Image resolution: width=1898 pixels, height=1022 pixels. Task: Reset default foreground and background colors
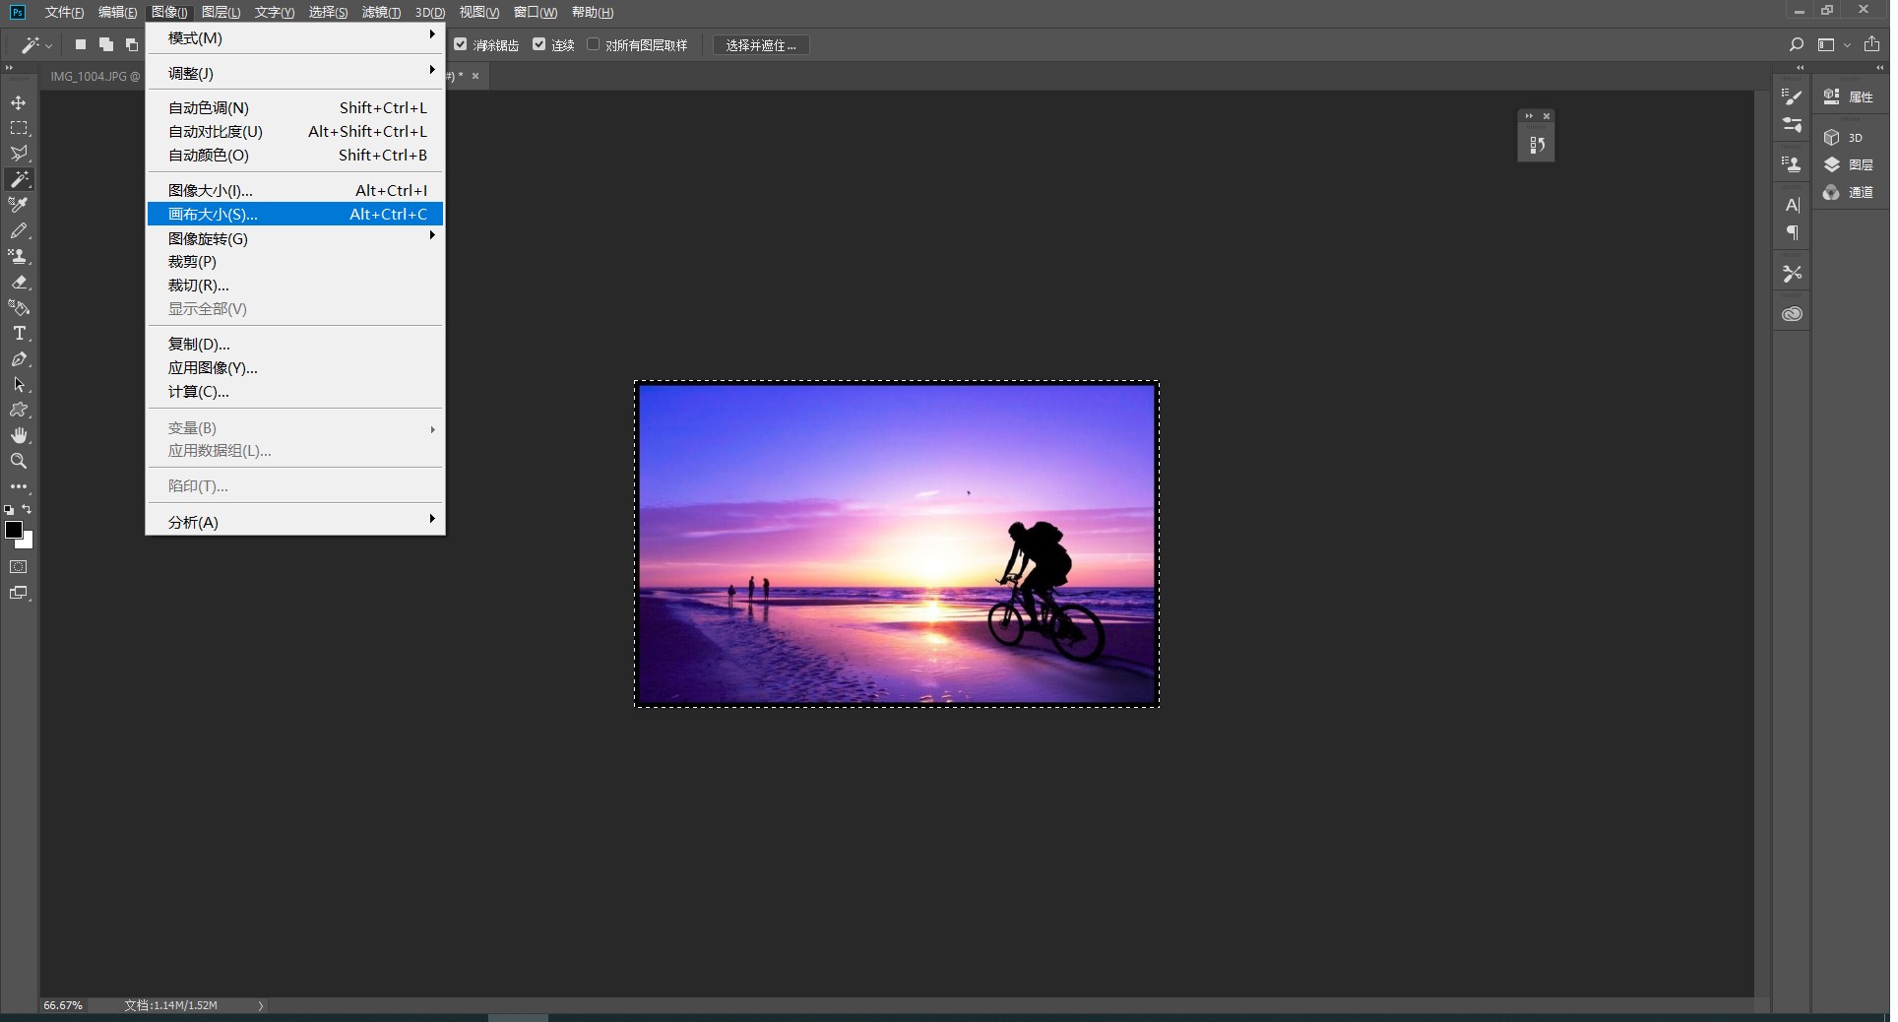9,510
